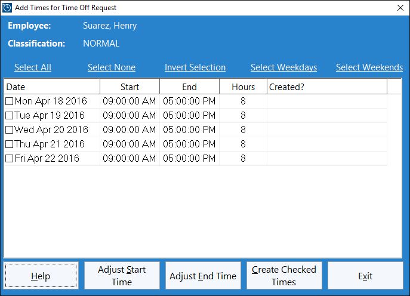Select the 'Thu Apr 21 2016' date text
The width and height of the screenshot is (410, 296).
coord(50,144)
